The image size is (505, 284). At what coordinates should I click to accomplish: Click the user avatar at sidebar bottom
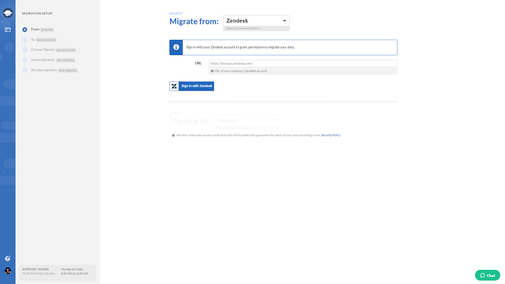click(8, 271)
